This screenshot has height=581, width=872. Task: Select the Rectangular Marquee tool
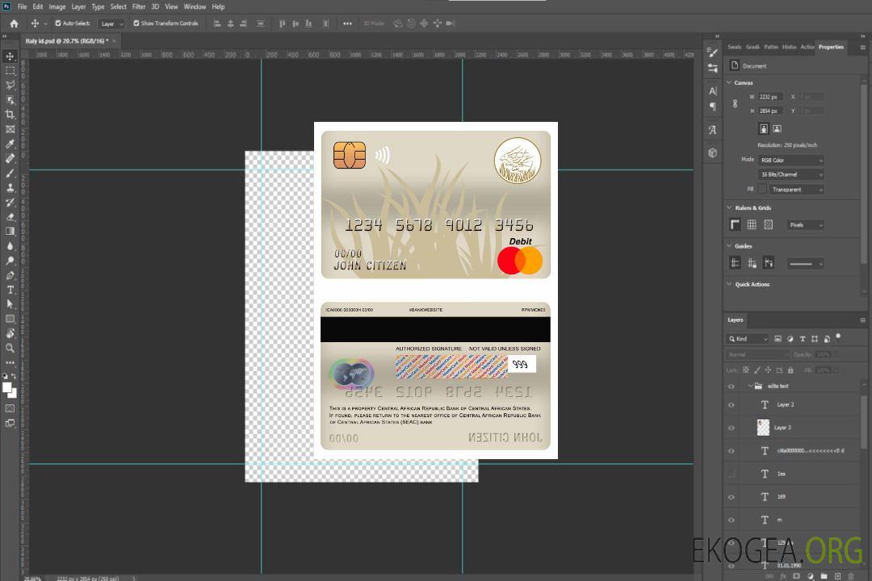[x=10, y=70]
